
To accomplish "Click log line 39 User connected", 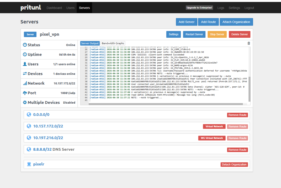I will 139,84.
